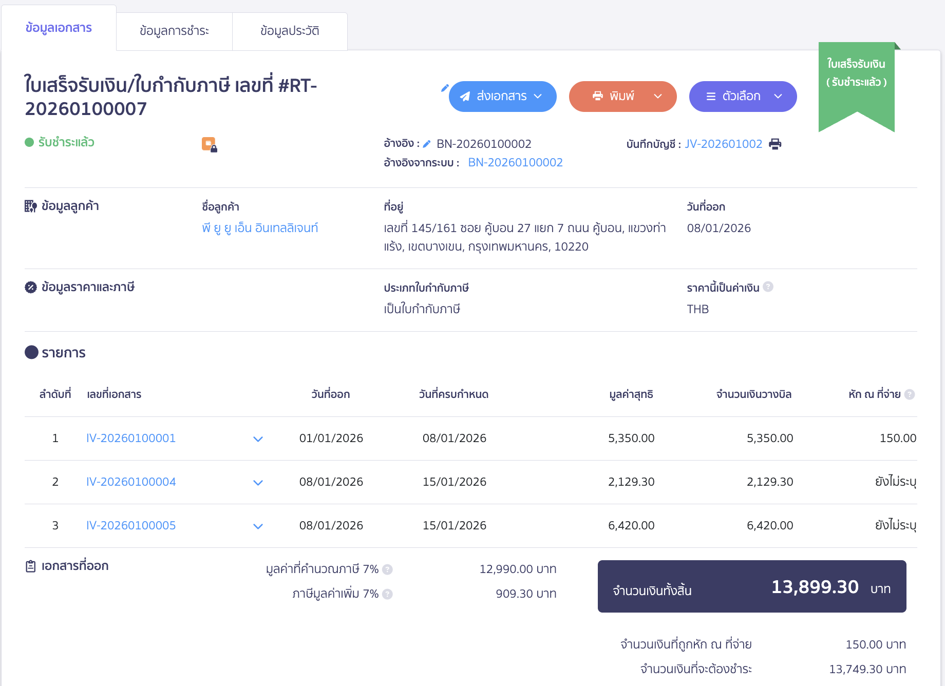Viewport: 945px width, 686px height.
Task: Click the printer icon next to JV-202601002
Action: [x=775, y=144]
